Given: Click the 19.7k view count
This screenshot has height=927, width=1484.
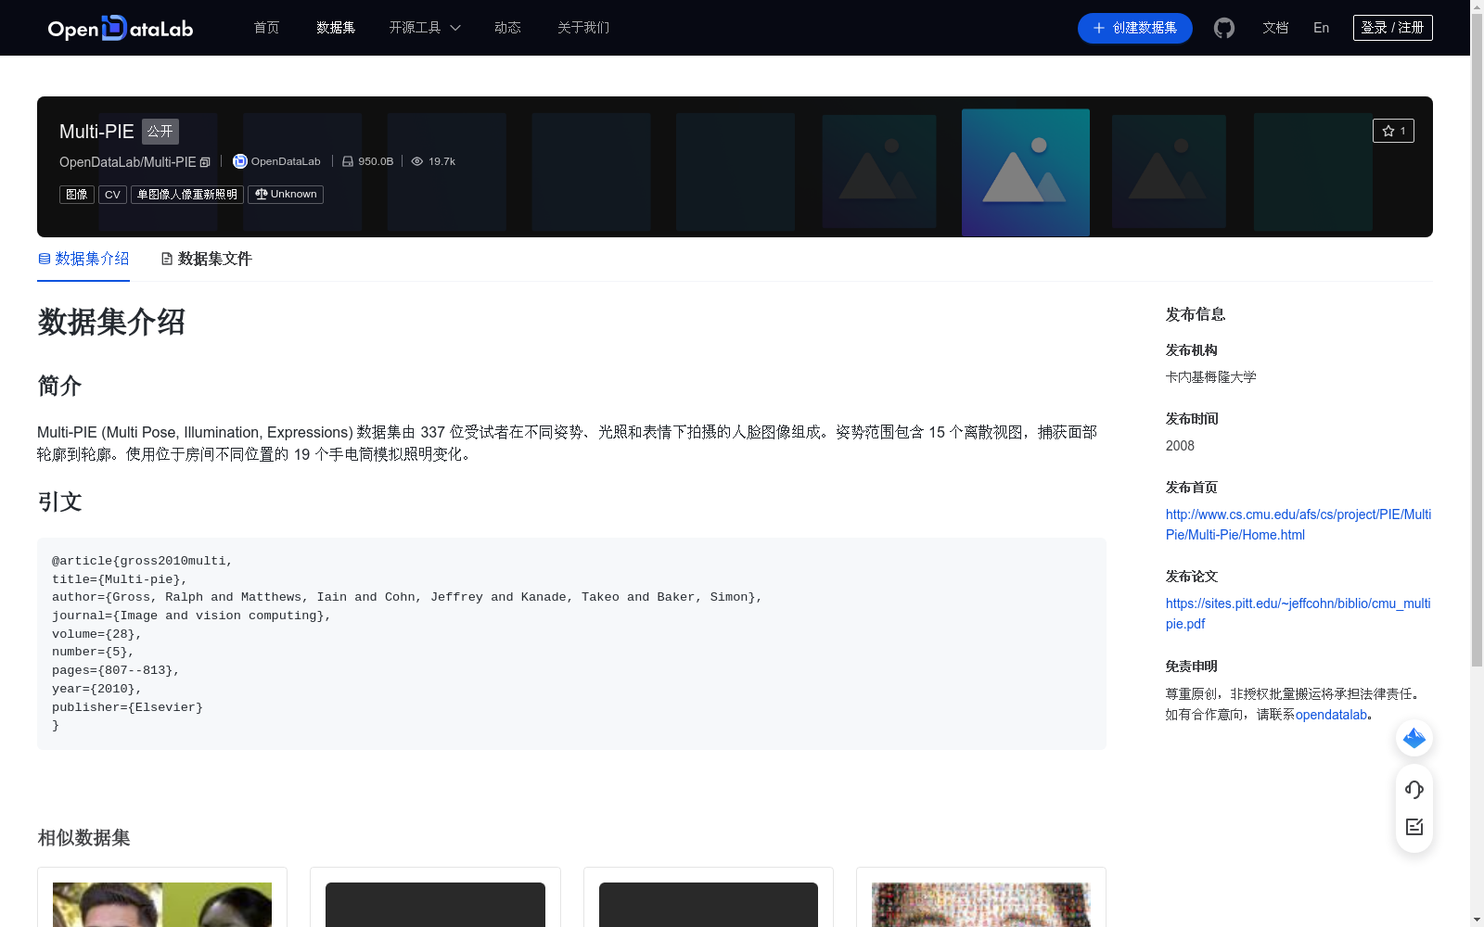Looking at the screenshot, I should click(x=441, y=161).
